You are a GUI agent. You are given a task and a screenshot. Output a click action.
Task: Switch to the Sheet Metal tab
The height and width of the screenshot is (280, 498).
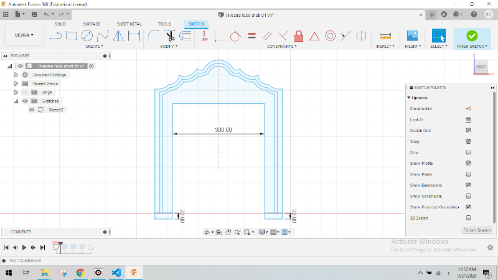click(129, 24)
